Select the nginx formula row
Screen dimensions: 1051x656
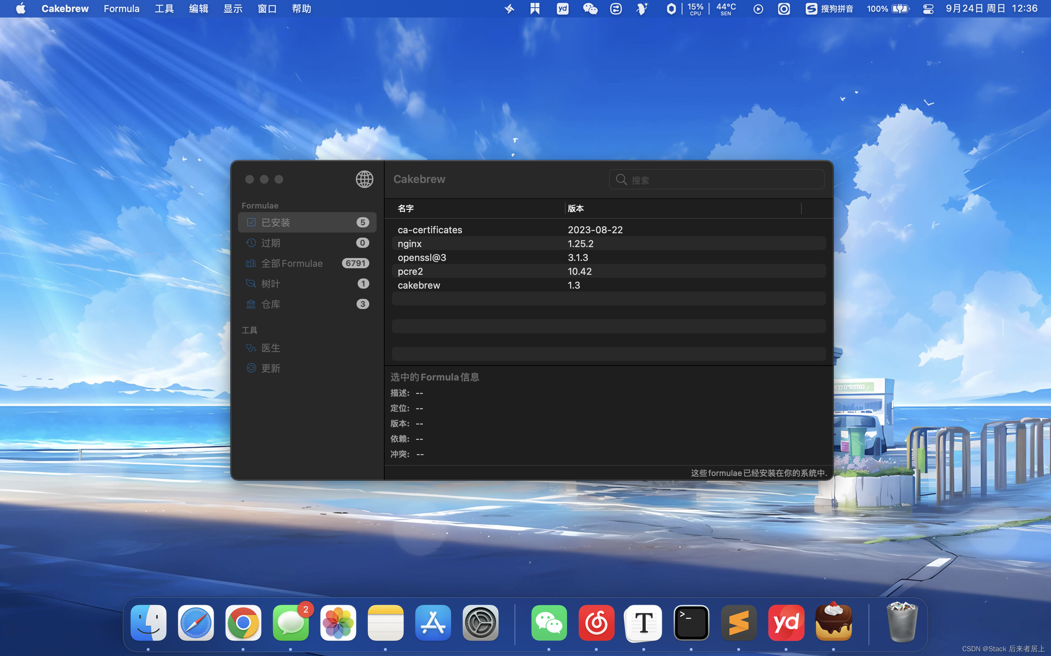[x=609, y=243]
